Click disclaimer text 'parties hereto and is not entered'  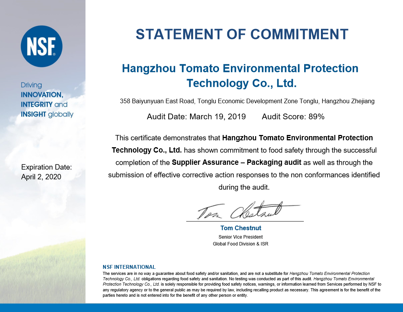tap(175, 295)
